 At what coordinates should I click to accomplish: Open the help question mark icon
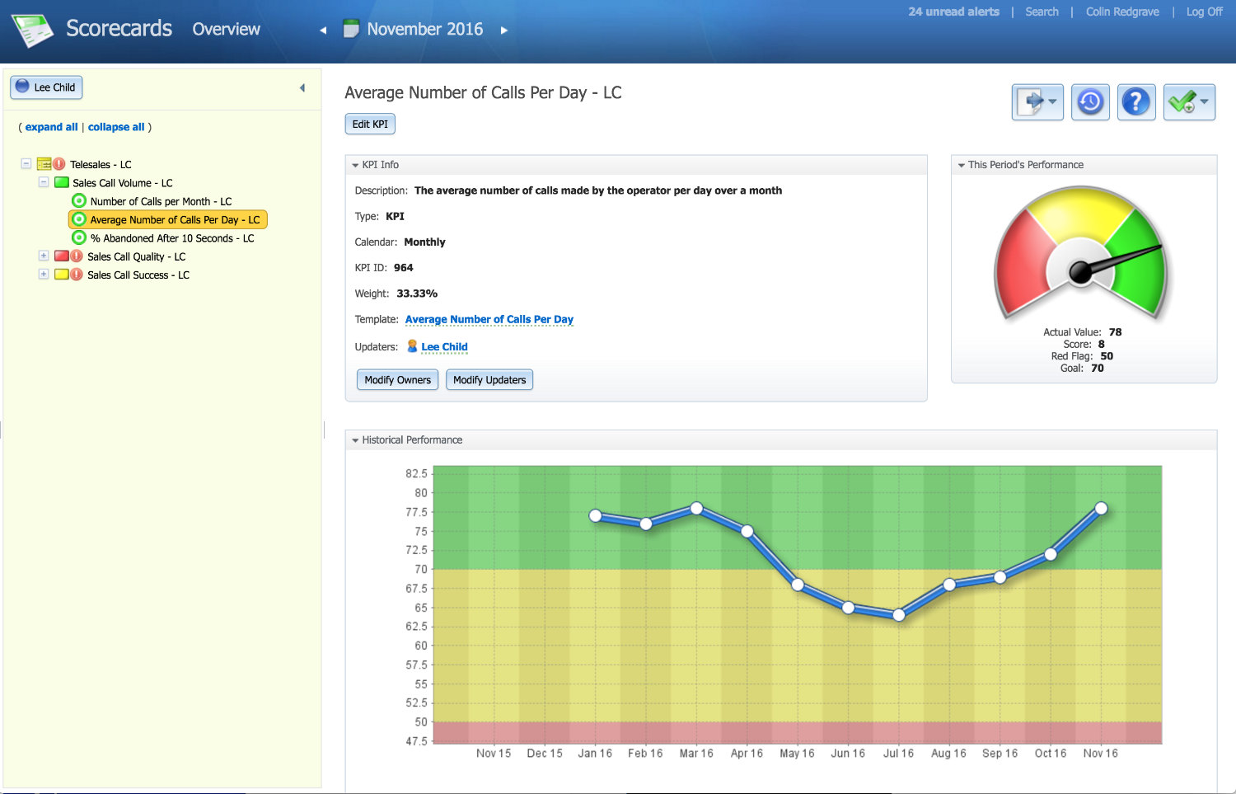1136,102
